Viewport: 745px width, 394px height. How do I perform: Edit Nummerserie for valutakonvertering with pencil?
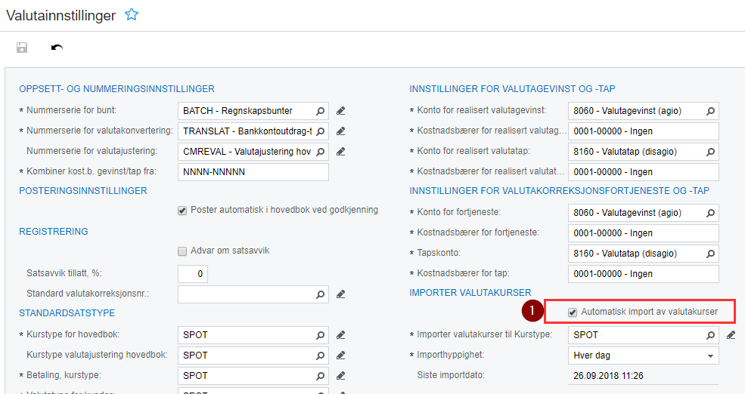340,131
